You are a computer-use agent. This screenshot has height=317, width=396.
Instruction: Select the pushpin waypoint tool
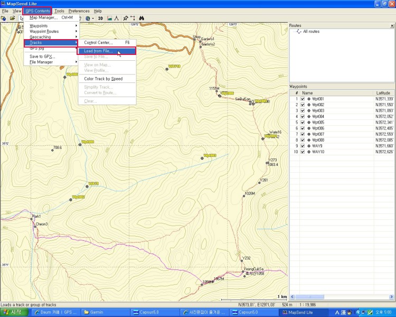tap(126, 18)
